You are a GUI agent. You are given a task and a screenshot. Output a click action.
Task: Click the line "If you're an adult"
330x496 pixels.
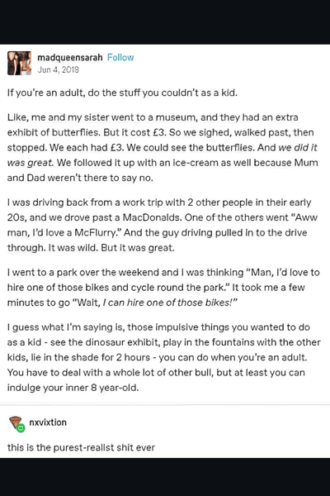click(122, 93)
